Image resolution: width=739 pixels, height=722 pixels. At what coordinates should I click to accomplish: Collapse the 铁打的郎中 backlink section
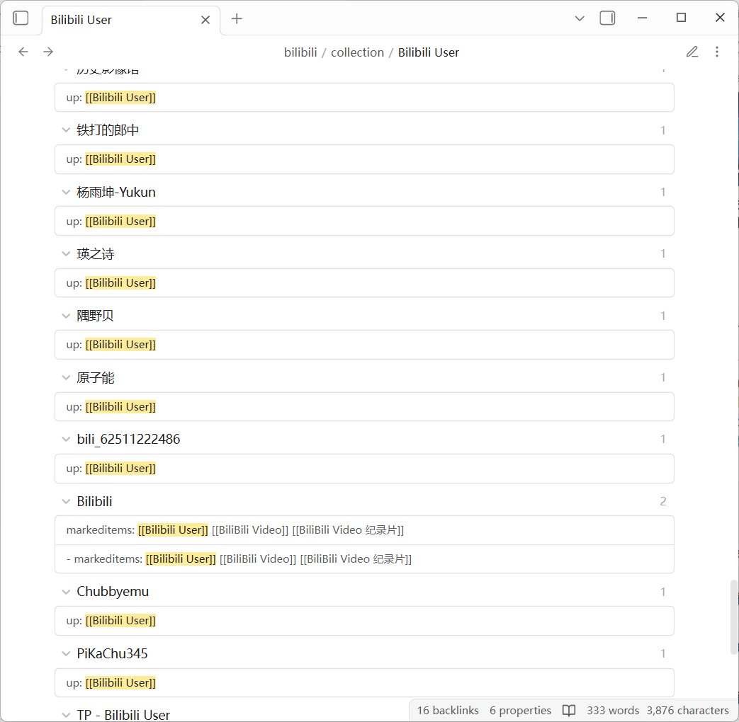[x=66, y=130]
